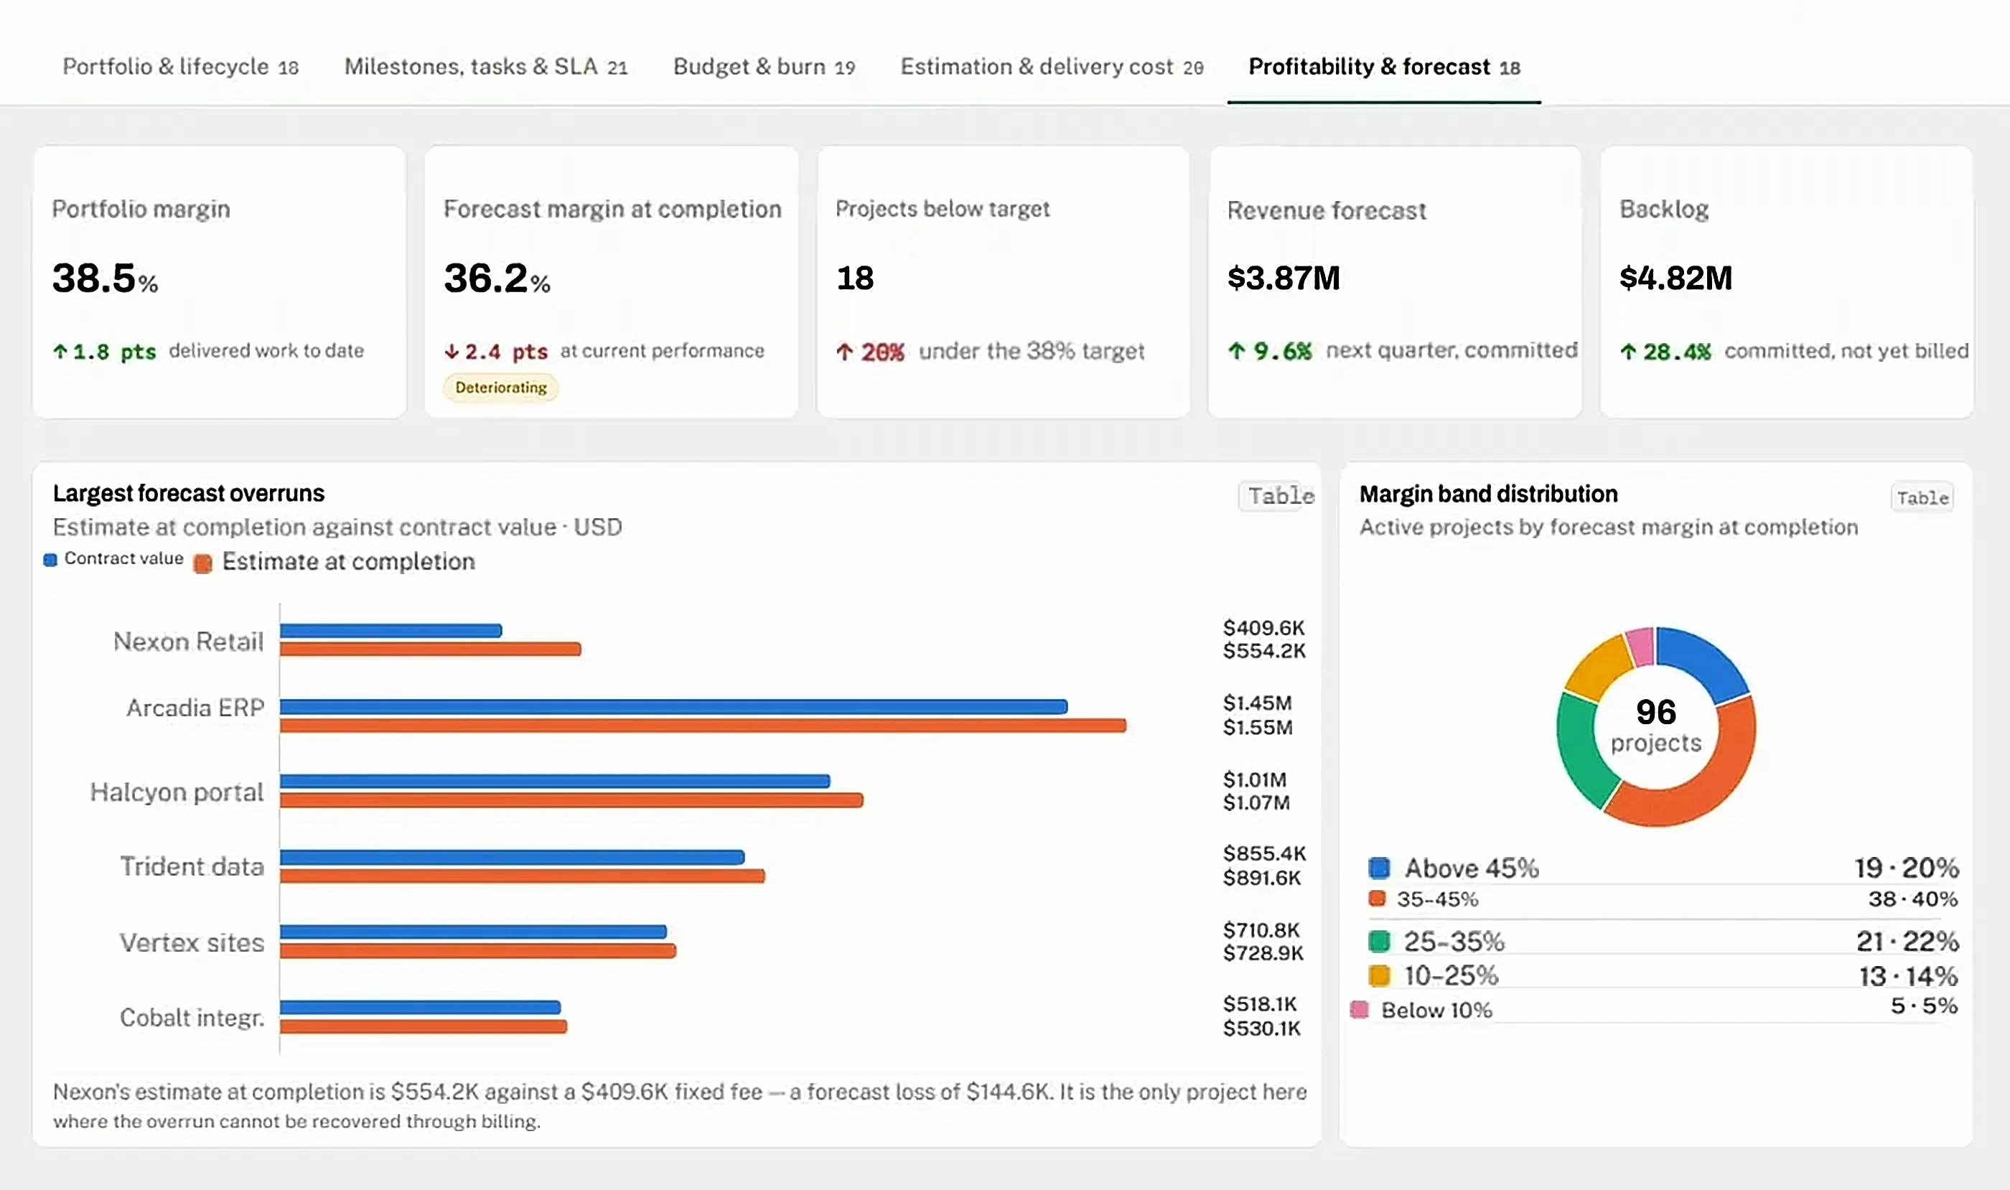
Task: Click the Backlog $4.82M value
Action: pos(1675,278)
